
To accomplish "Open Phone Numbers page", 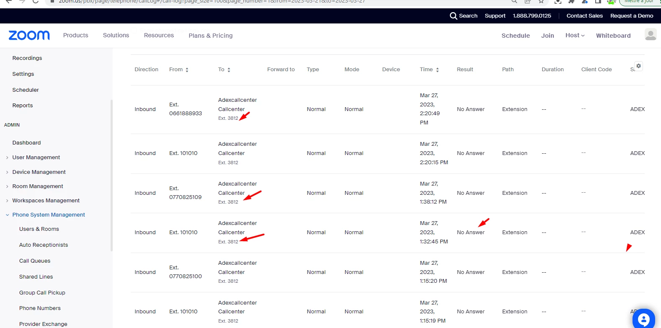I will [x=40, y=308].
